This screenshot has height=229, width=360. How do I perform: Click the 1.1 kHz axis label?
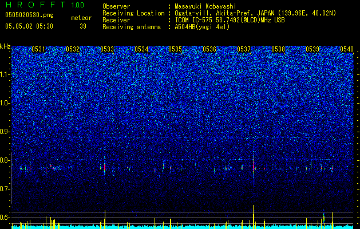[5, 74]
